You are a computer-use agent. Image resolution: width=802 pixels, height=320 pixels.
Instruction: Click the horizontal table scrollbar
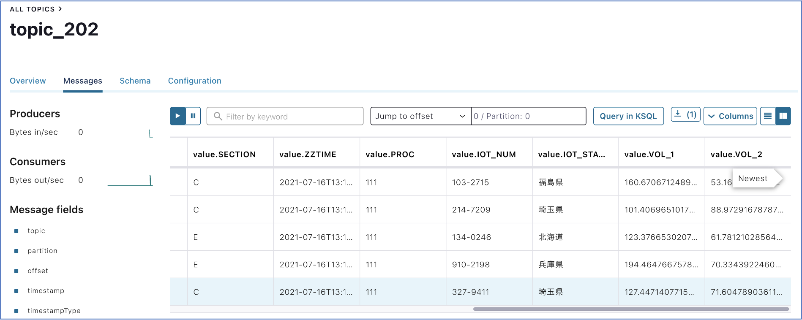tap(631, 309)
